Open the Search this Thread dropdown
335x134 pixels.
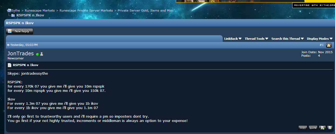(x=288, y=39)
